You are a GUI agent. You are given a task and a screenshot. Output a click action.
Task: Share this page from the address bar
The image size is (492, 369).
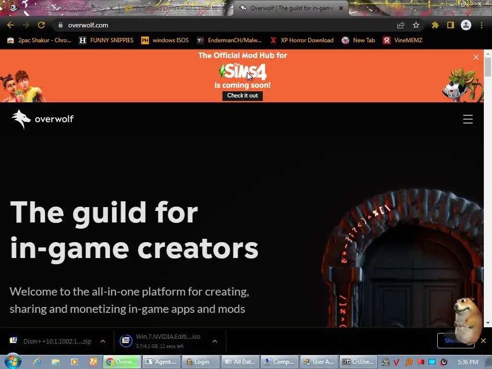pyautogui.click(x=401, y=25)
